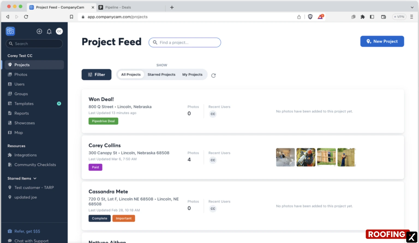Select the My Projects filter tab
This screenshot has width=419, height=243.
pos(192,74)
